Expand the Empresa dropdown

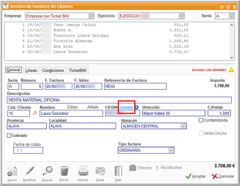point(91,16)
